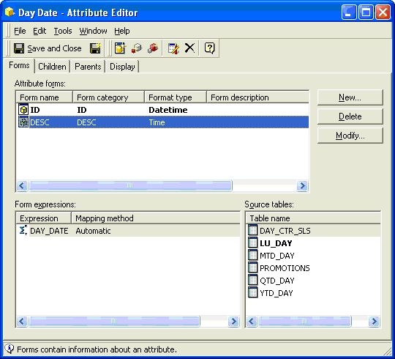Viewport: 395px width, 359px height.
Task: Click the New... button
Action: tap(350, 97)
